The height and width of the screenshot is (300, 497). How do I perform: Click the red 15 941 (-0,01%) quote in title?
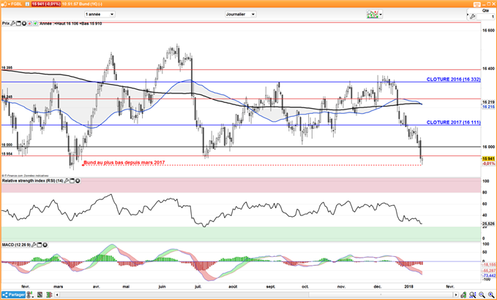pos(45,4)
